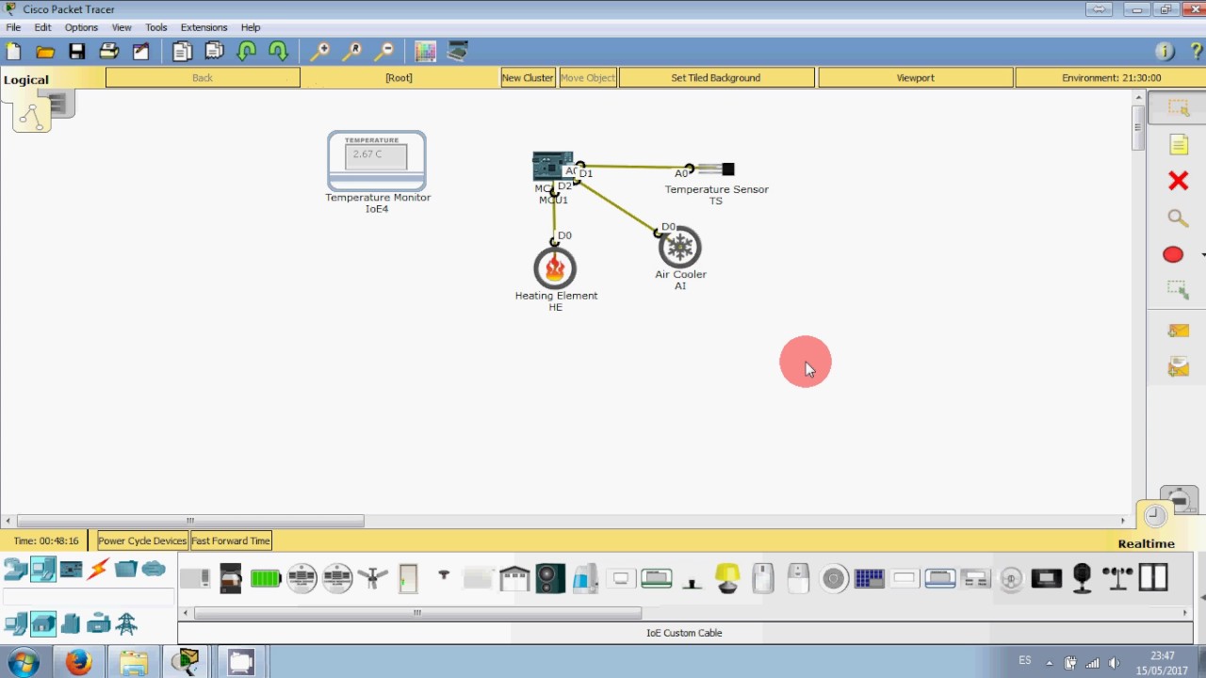Pick the window device
The height and width of the screenshot is (678, 1206).
pyautogui.click(x=1153, y=577)
